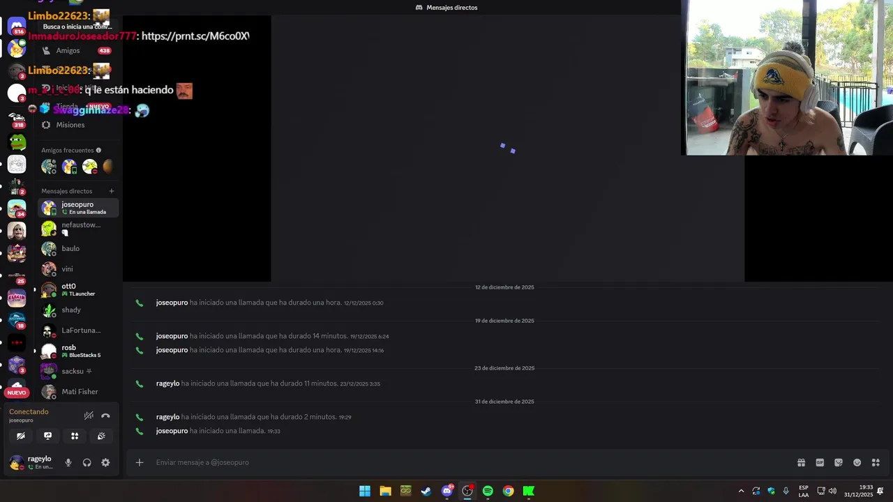This screenshot has width=893, height=502.
Task: Open user settings gear
Action: (105, 462)
